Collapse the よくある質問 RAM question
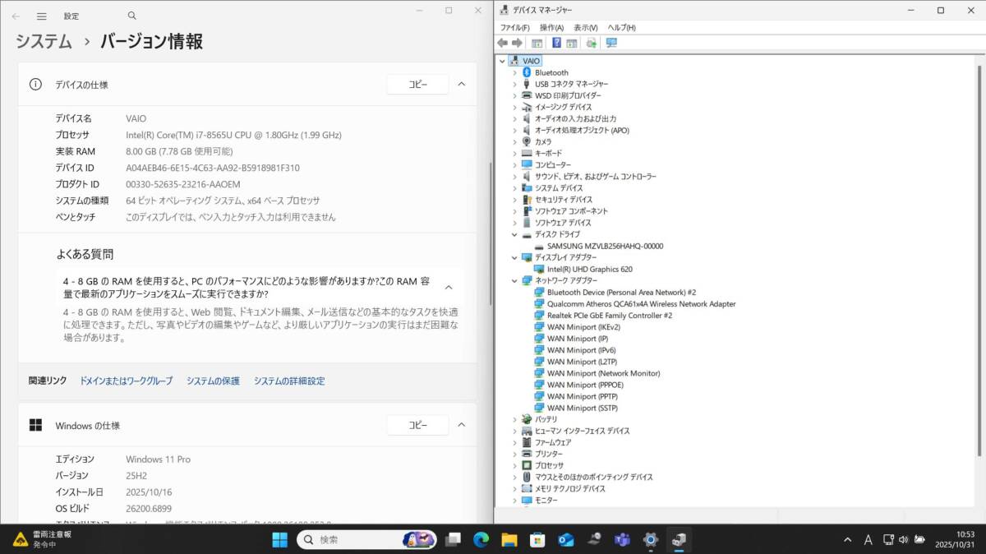 [x=449, y=288]
